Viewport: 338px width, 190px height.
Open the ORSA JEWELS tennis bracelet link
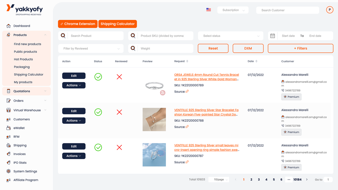coord(206,77)
